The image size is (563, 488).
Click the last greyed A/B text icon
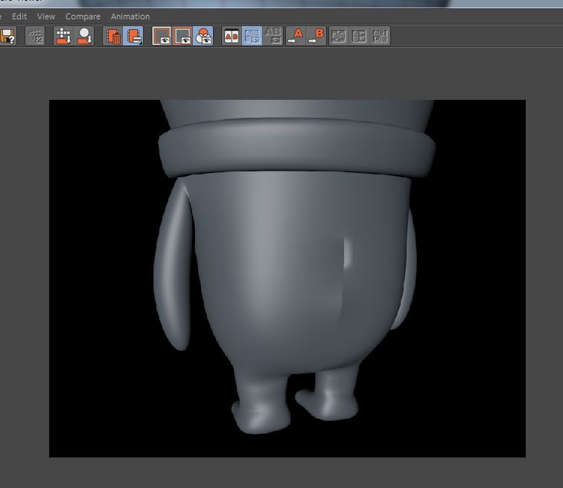pyautogui.click(x=381, y=36)
